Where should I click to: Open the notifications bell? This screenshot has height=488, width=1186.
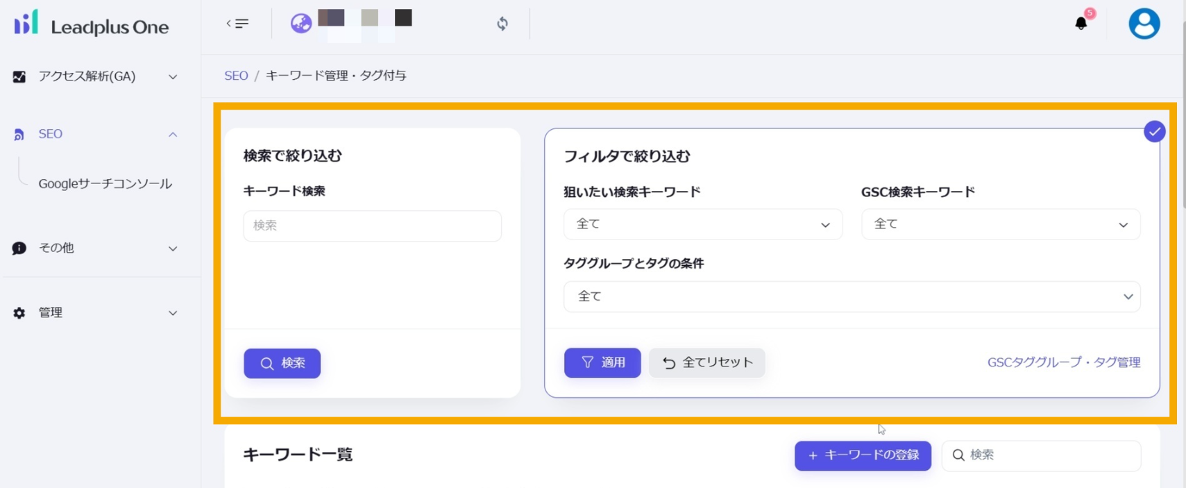coord(1081,24)
